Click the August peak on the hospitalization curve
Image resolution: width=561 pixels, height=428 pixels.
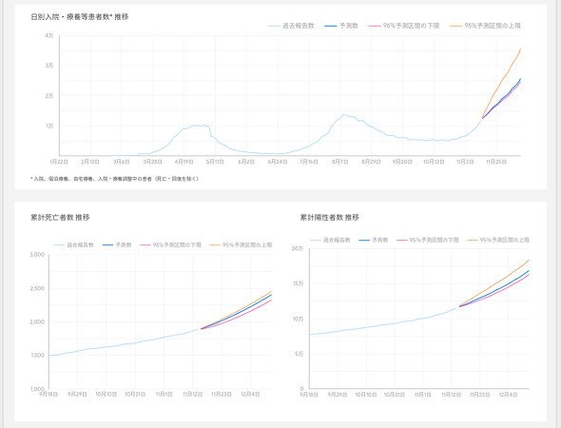click(344, 115)
